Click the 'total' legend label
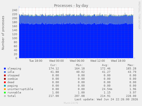Screen dimensions: 142x106 (x=12, y=96)
